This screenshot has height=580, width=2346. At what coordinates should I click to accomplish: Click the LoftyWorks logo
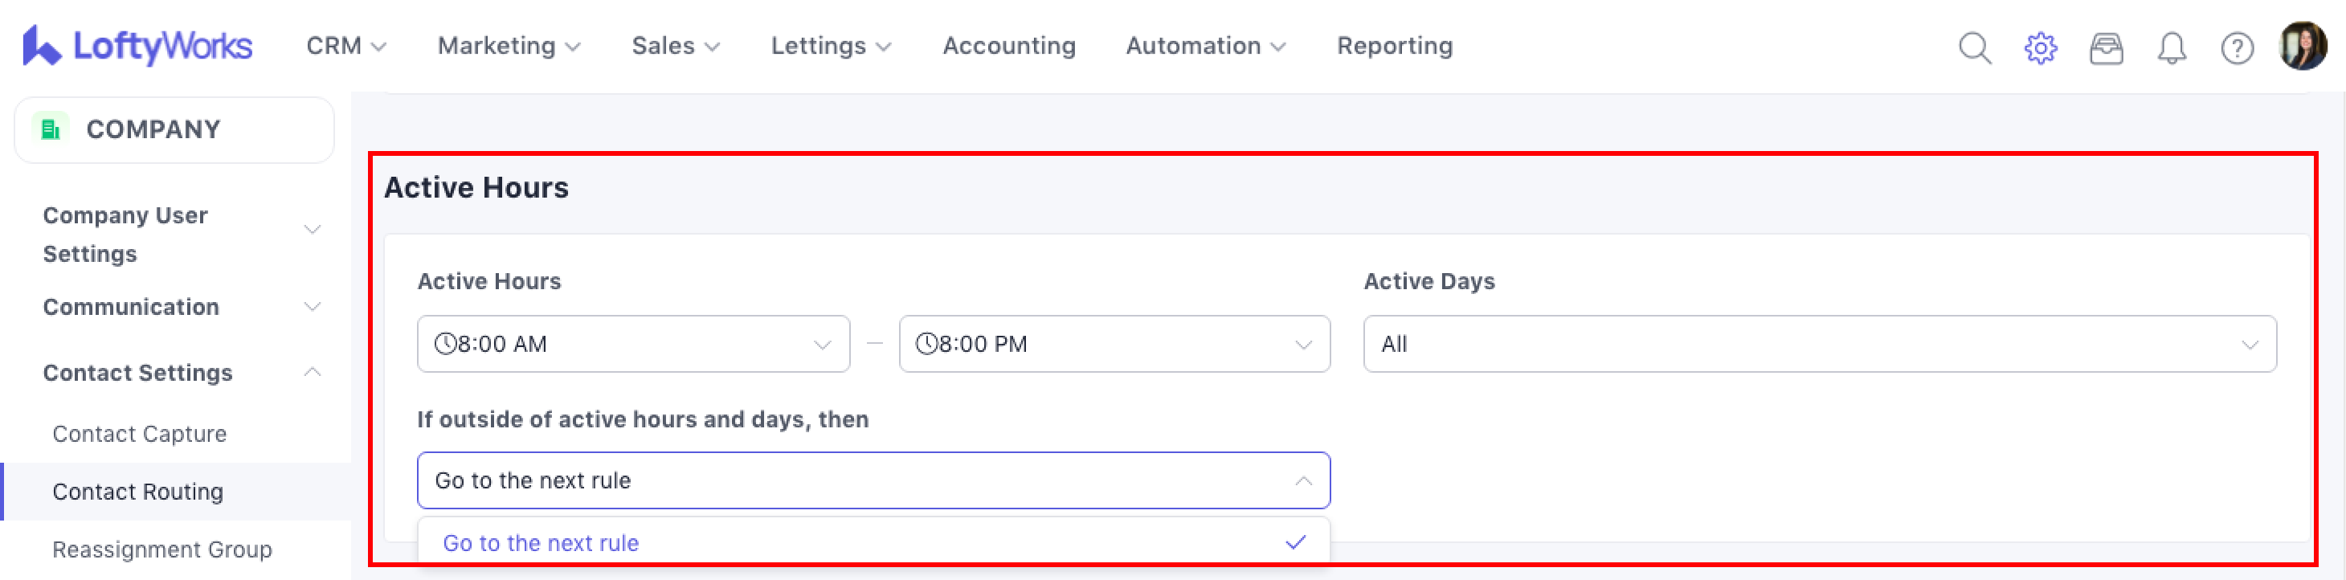point(137,46)
